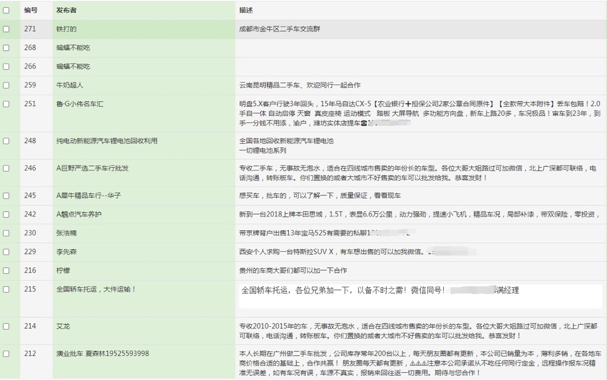The image size is (607, 380).
Task: Click description starting 本人长期在广州做二手车批发
Action: pos(420,364)
